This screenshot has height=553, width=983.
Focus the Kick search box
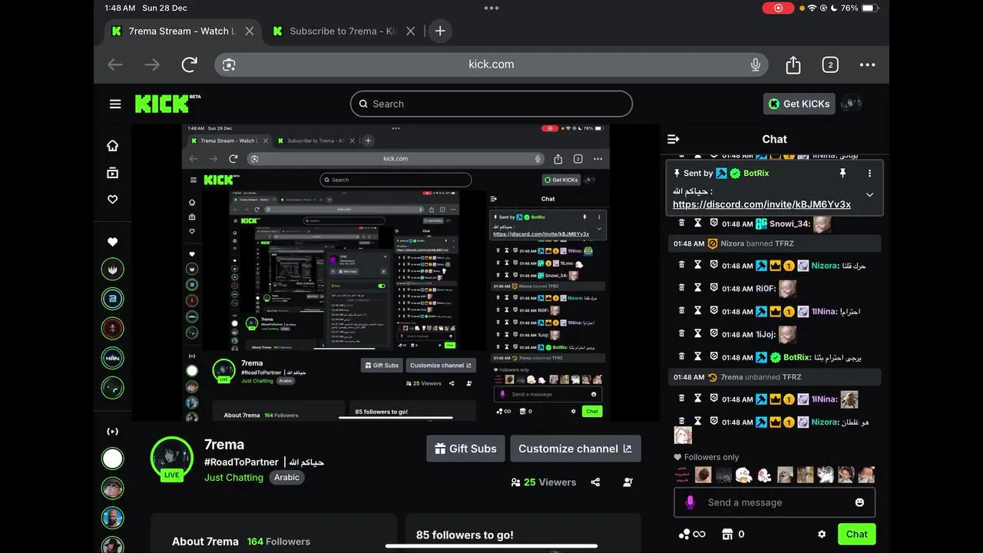pos(491,104)
